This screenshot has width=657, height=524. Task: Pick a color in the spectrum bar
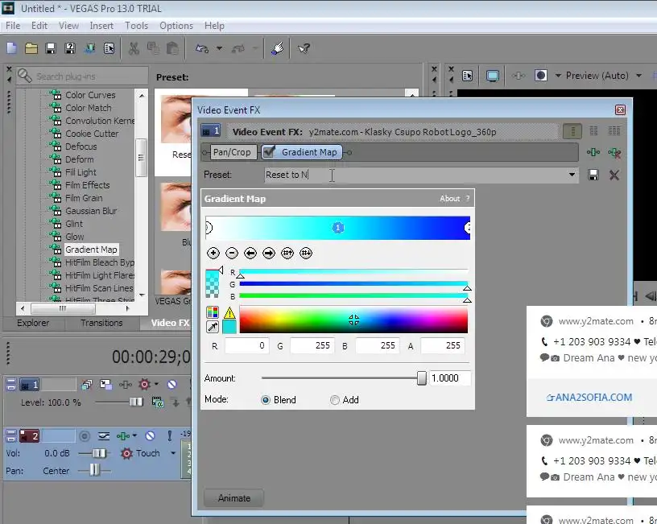pyautogui.click(x=353, y=320)
